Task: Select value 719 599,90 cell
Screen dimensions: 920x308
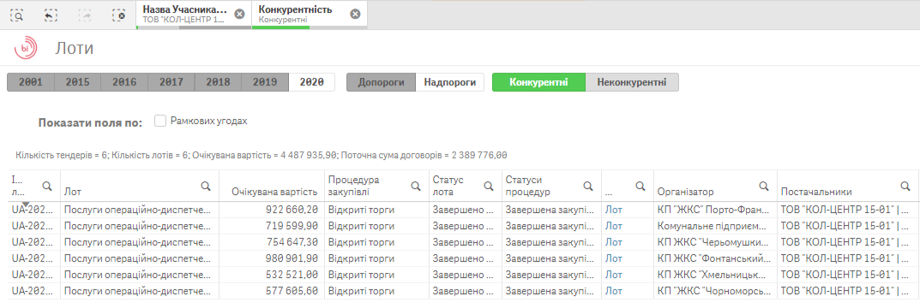Action: click(x=272, y=225)
